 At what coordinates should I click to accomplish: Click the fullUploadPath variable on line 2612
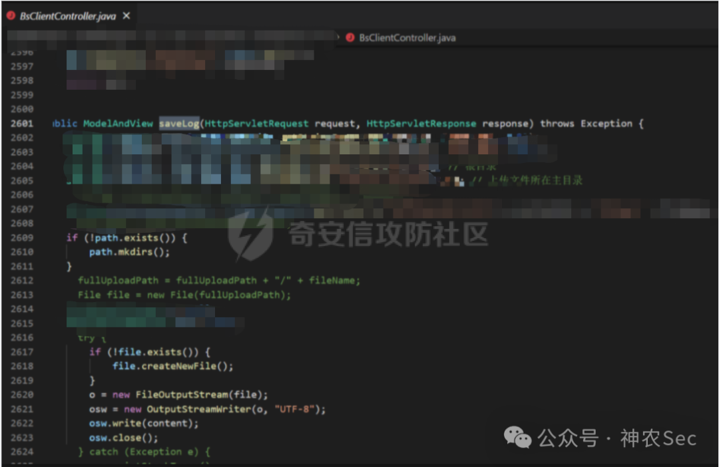[119, 280]
